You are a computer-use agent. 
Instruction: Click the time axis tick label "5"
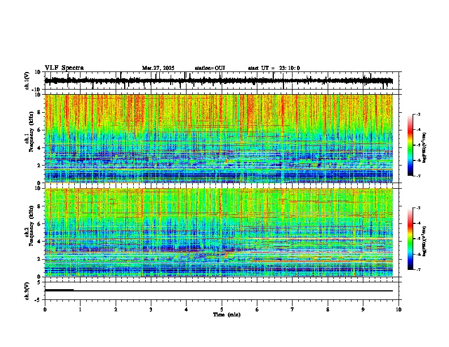[x=222, y=310]
